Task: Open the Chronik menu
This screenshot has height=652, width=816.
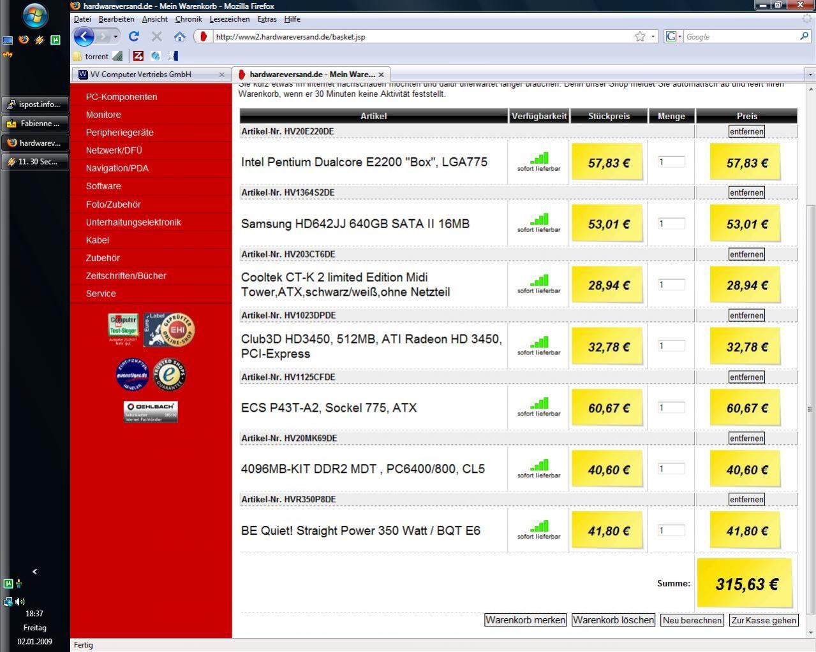Action: point(188,19)
